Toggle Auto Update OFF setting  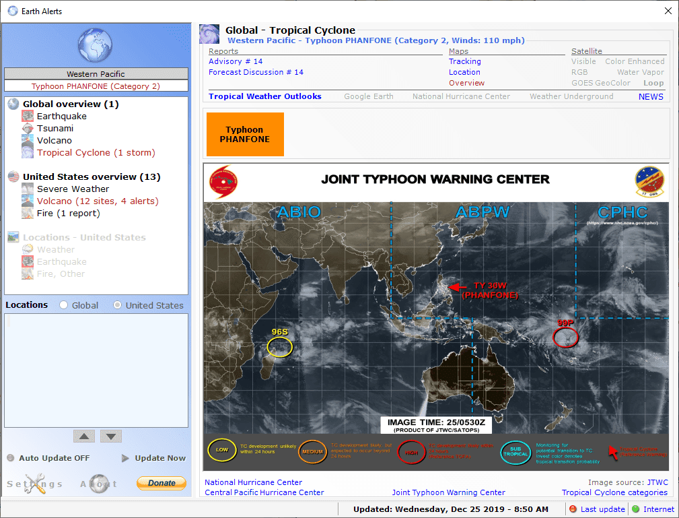[48, 458]
